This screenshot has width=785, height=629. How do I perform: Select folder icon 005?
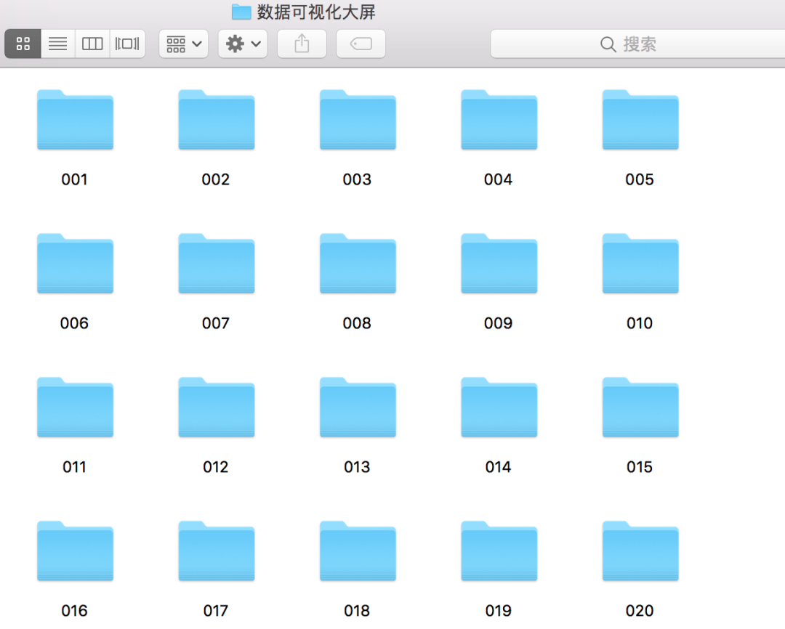point(640,120)
